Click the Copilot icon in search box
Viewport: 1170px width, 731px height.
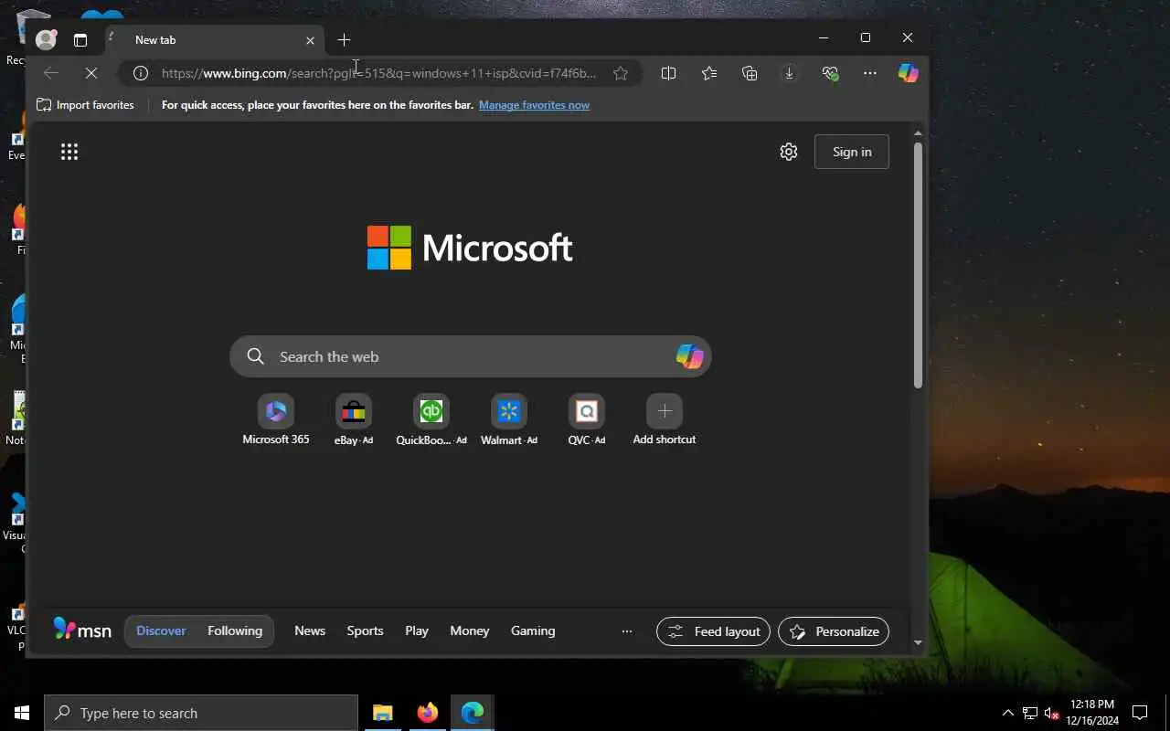coord(689,356)
